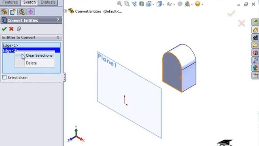Viewport: 259px width, 146px height.
Task: Click the panel splitter collapse handle
Action: point(64,77)
